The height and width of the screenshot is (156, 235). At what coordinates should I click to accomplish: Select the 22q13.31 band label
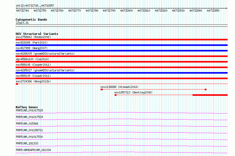click(x=22, y=23)
